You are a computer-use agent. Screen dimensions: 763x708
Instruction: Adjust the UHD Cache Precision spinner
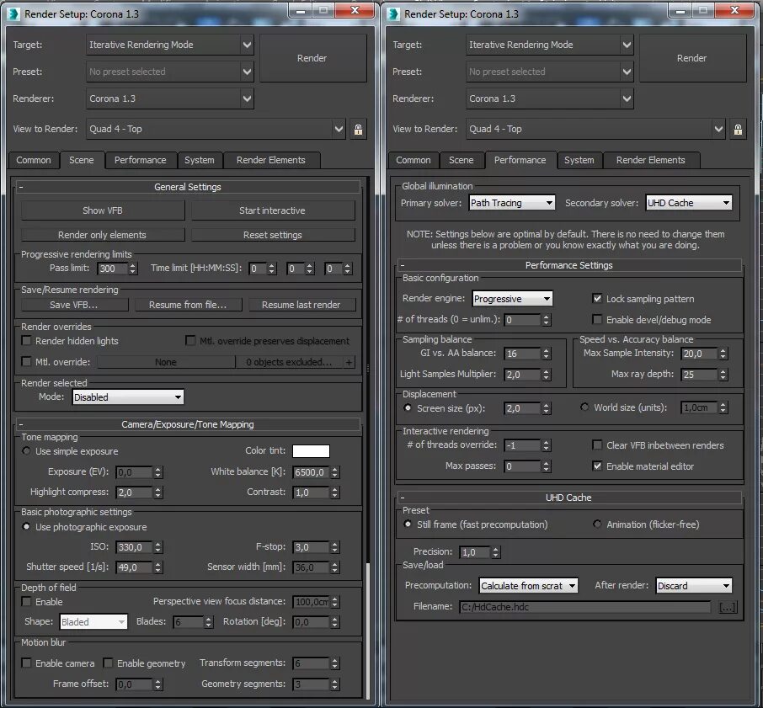pyautogui.click(x=496, y=552)
